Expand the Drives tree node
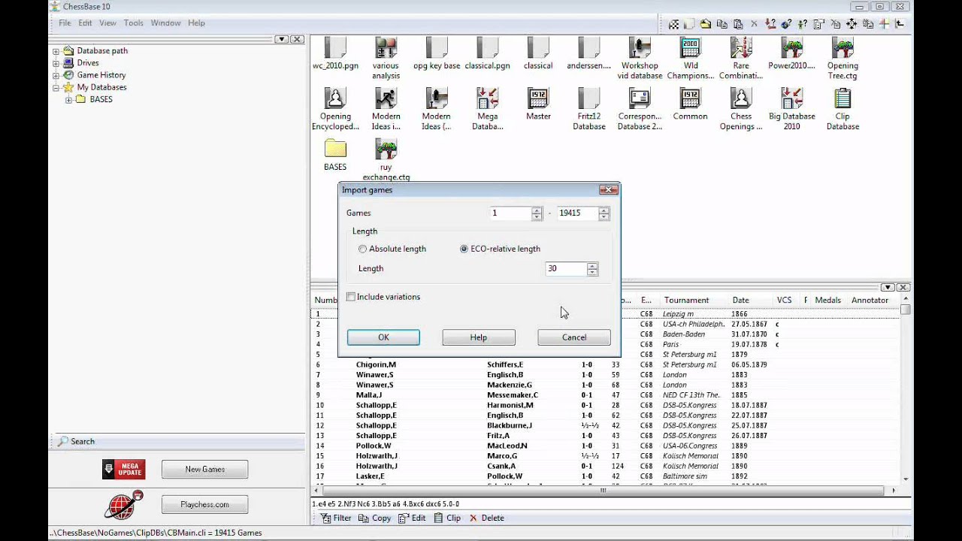Viewport: 962px width, 541px height. [x=56, y=63]
